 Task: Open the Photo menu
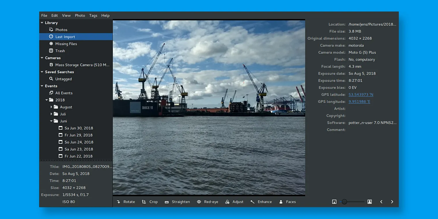point(80,15)
